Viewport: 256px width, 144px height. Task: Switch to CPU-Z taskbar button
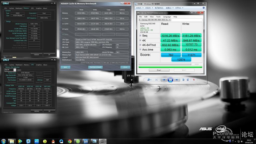coord(102,141)
